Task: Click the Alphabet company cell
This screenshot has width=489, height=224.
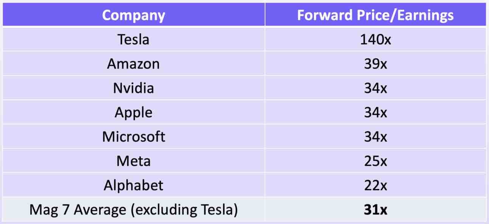Action: point(134,185)
